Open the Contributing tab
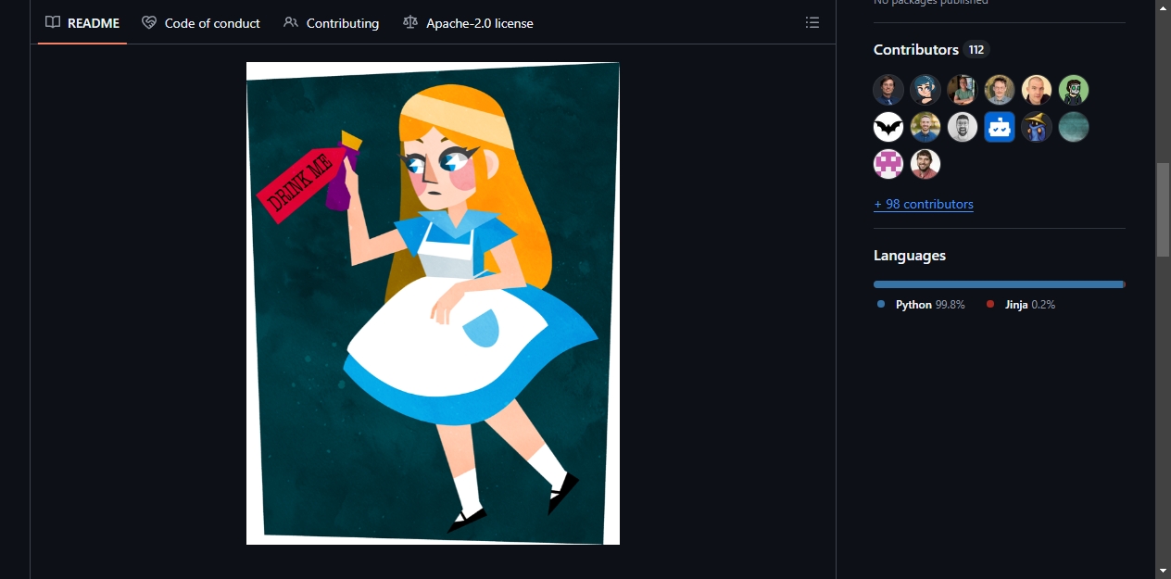 click(332, 23)
